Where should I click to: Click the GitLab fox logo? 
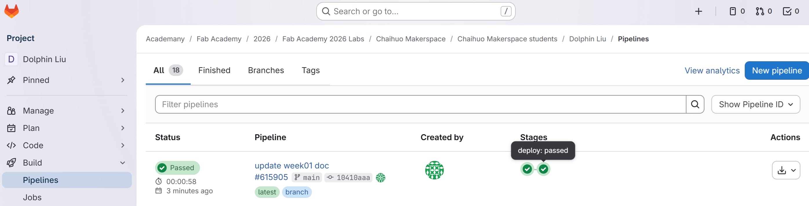[12, 11]
